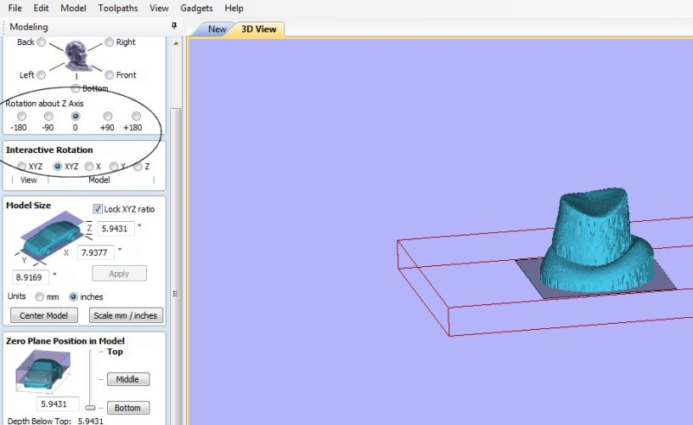Open the Edit menu
The height and width of the screenshot is (425, 693).
(x=41, y=8)
